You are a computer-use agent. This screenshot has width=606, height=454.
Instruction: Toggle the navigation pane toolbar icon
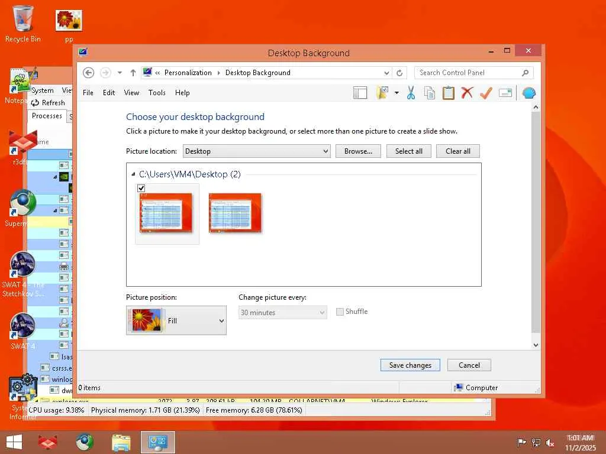tap(360, 93)
